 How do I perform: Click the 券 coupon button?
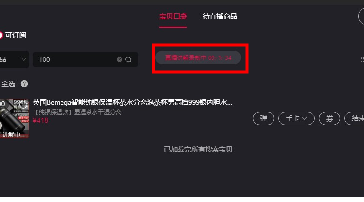[x=330, y=118]
